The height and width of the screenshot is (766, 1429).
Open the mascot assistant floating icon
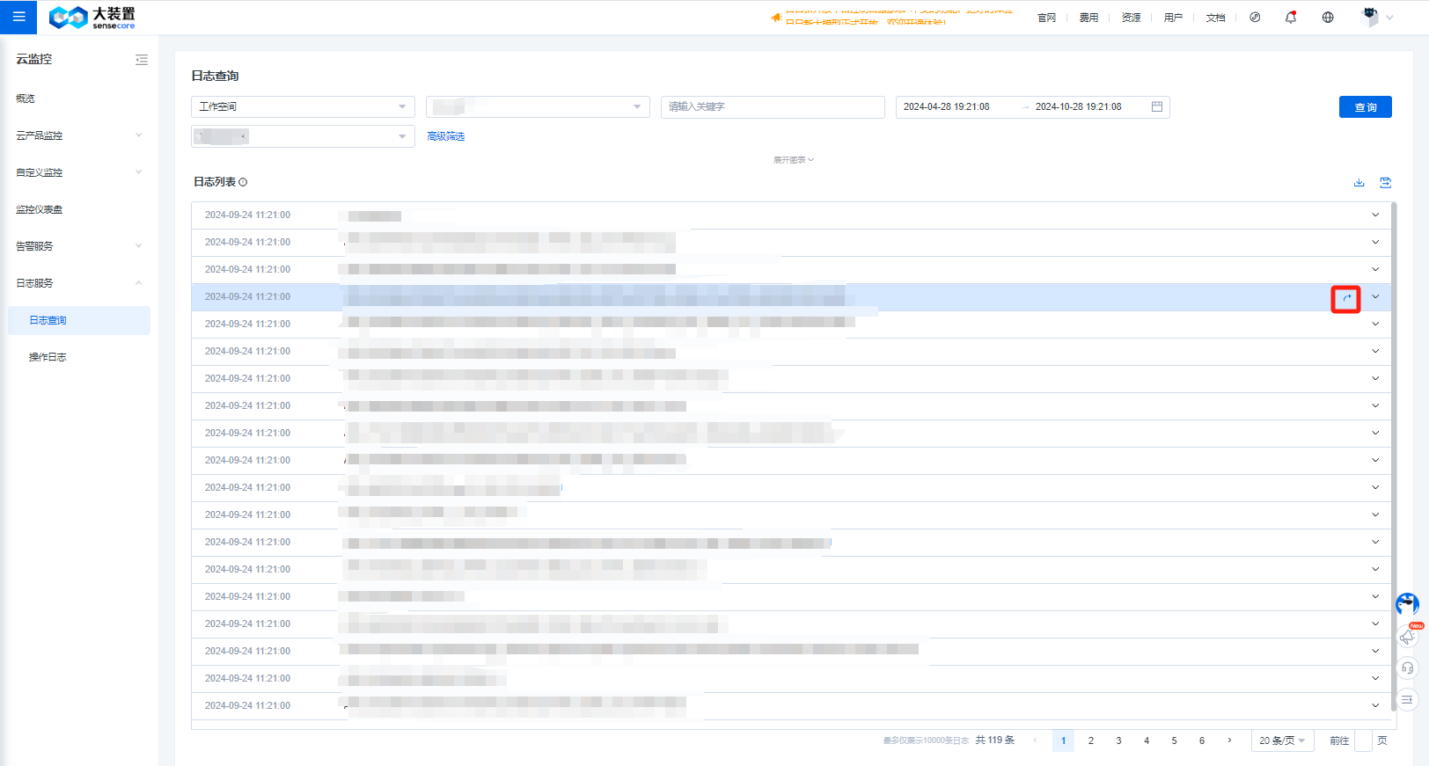coord(1407,604)
